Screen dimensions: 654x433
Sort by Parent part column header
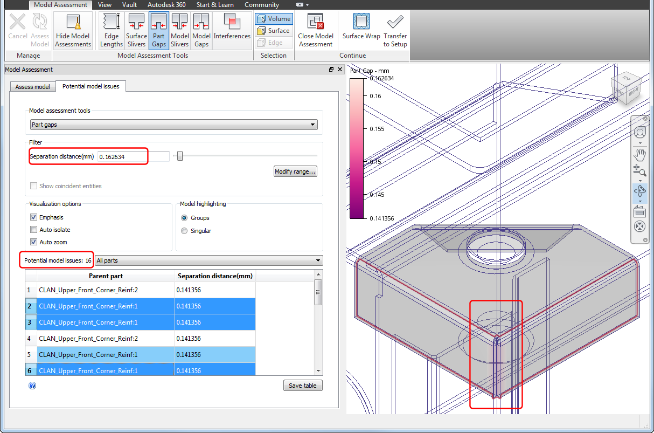106,276
